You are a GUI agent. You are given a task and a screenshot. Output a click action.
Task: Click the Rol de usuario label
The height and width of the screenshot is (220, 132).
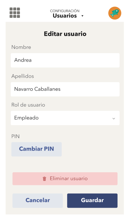[28, 105]
